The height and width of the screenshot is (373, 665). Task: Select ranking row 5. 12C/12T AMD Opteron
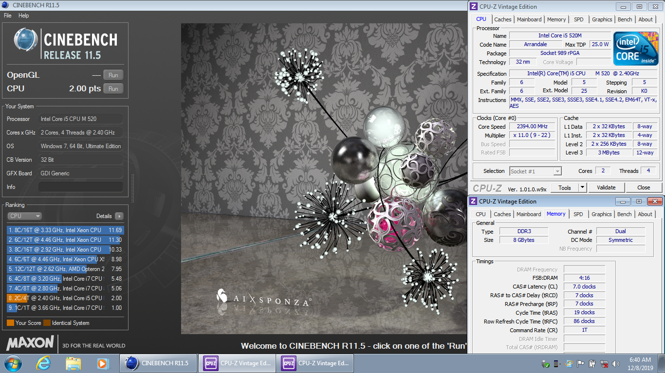[x=65, y=269]
